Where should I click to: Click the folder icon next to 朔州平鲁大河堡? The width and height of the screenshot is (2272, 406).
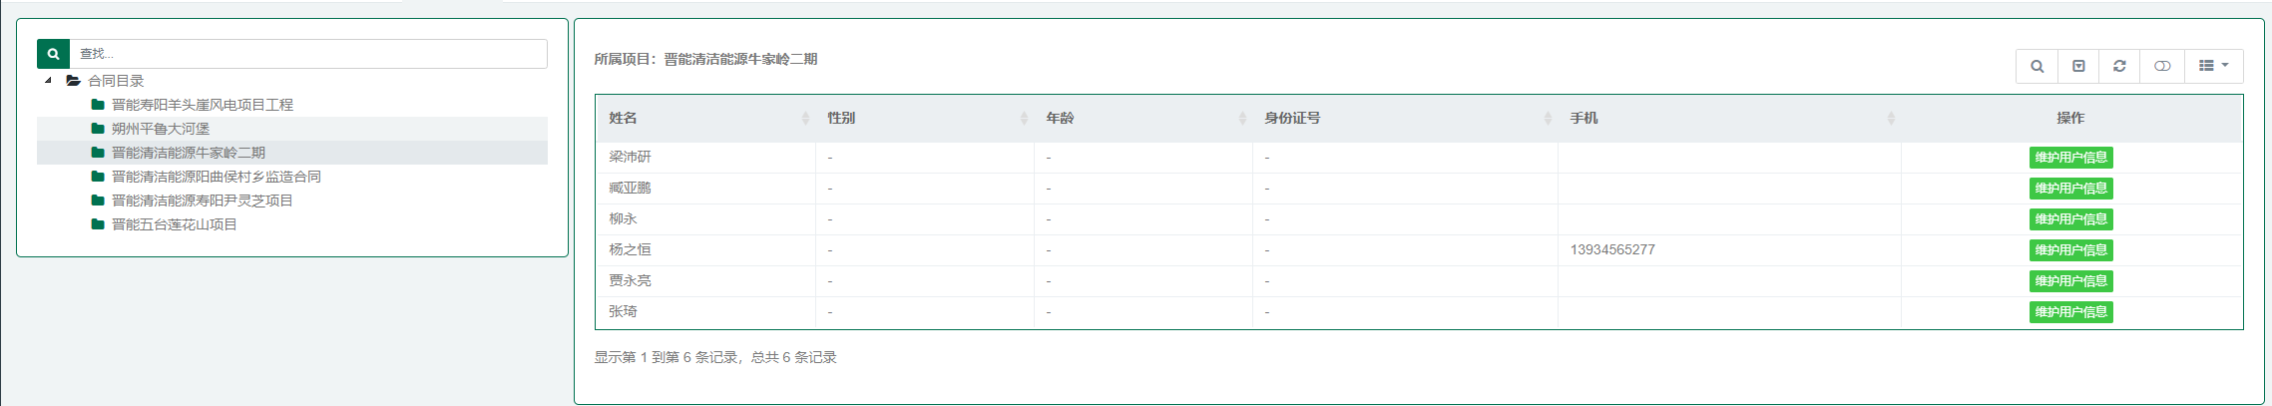(x=98, y=129)
